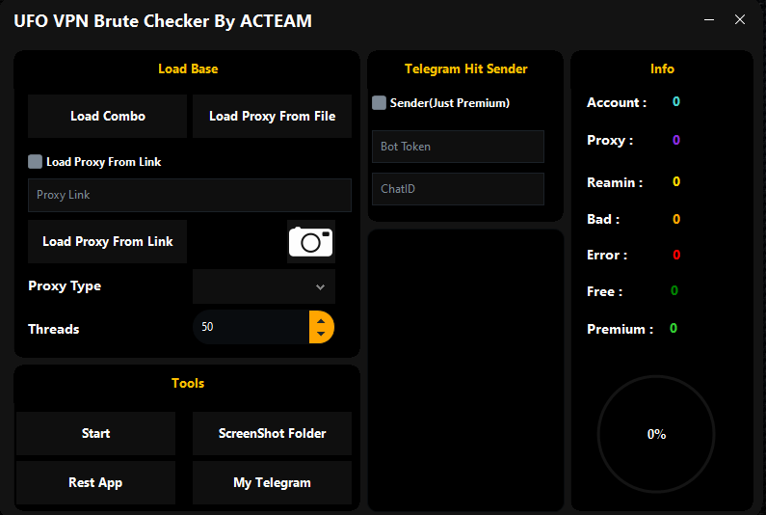Click the "Proxy Type" label text
This screenshot has width=766, height=515.
(65, 286)
